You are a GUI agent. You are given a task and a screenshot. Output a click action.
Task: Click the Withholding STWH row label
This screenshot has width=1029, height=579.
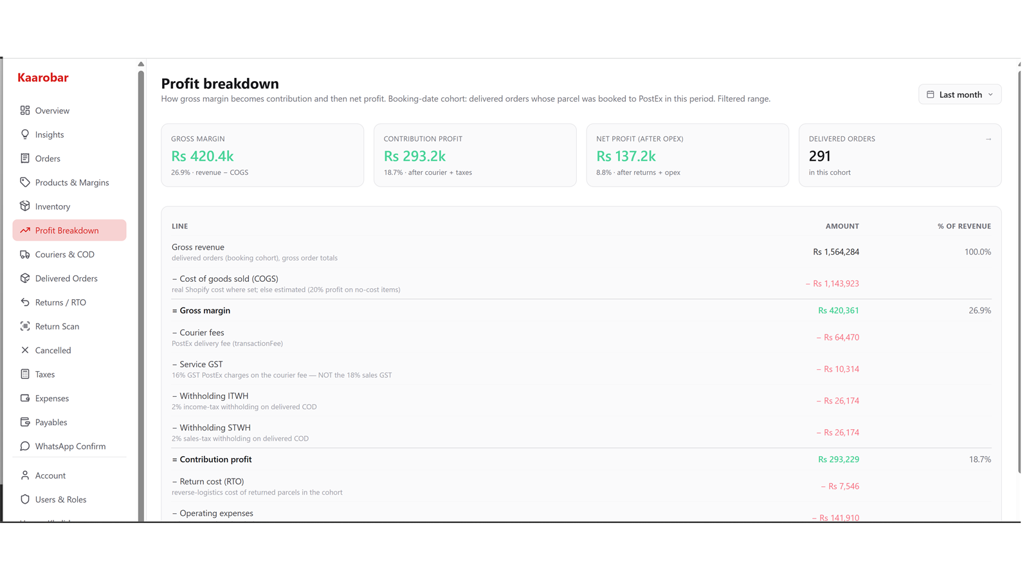212,428
